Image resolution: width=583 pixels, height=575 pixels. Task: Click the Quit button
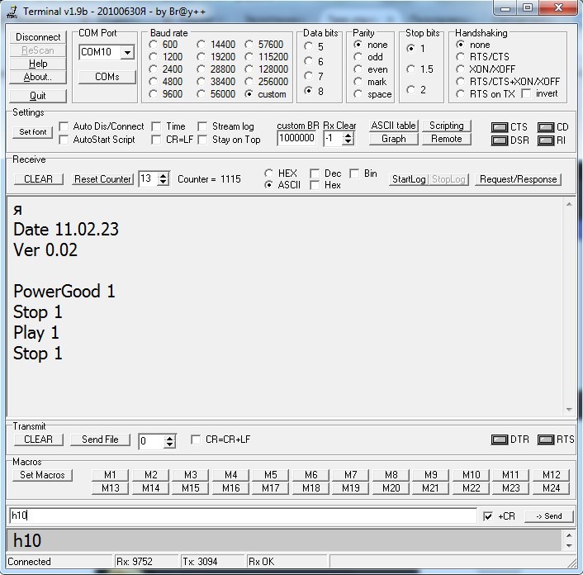pos(38,96)
